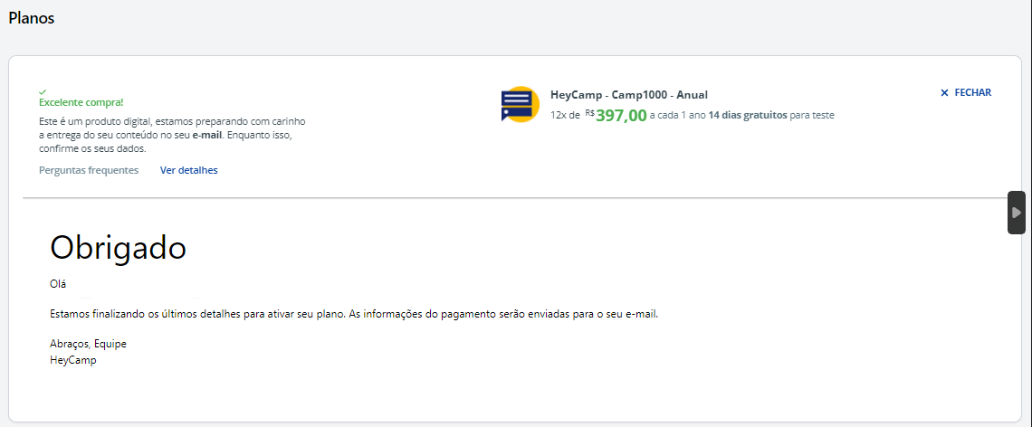1032x427 pixels.
Task: Select the HeyCamp - Camp1000 - Anual title
Action: click(628, 95)
